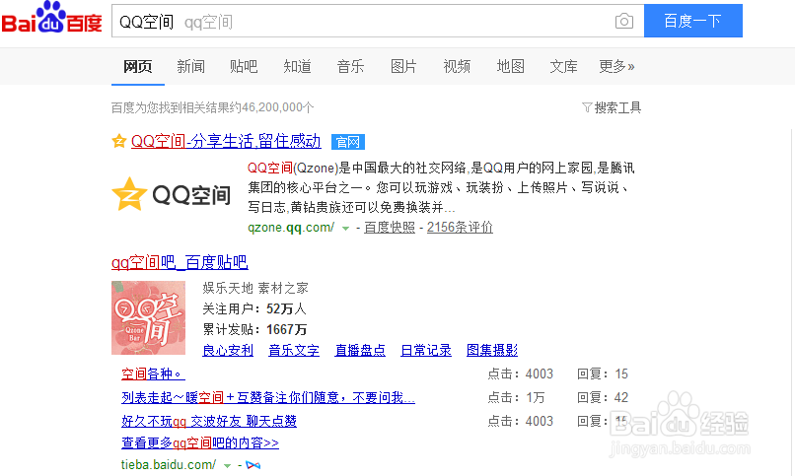Click 点击: 1万 text
Viewport: 795px width, 476px height.
pos(516,397)
